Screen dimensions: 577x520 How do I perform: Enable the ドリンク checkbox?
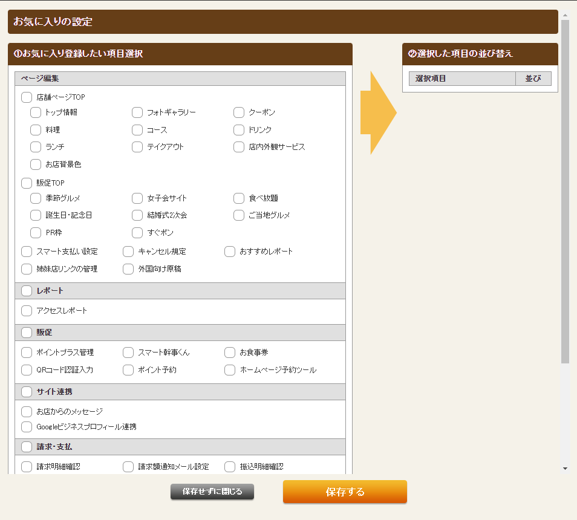239,129
